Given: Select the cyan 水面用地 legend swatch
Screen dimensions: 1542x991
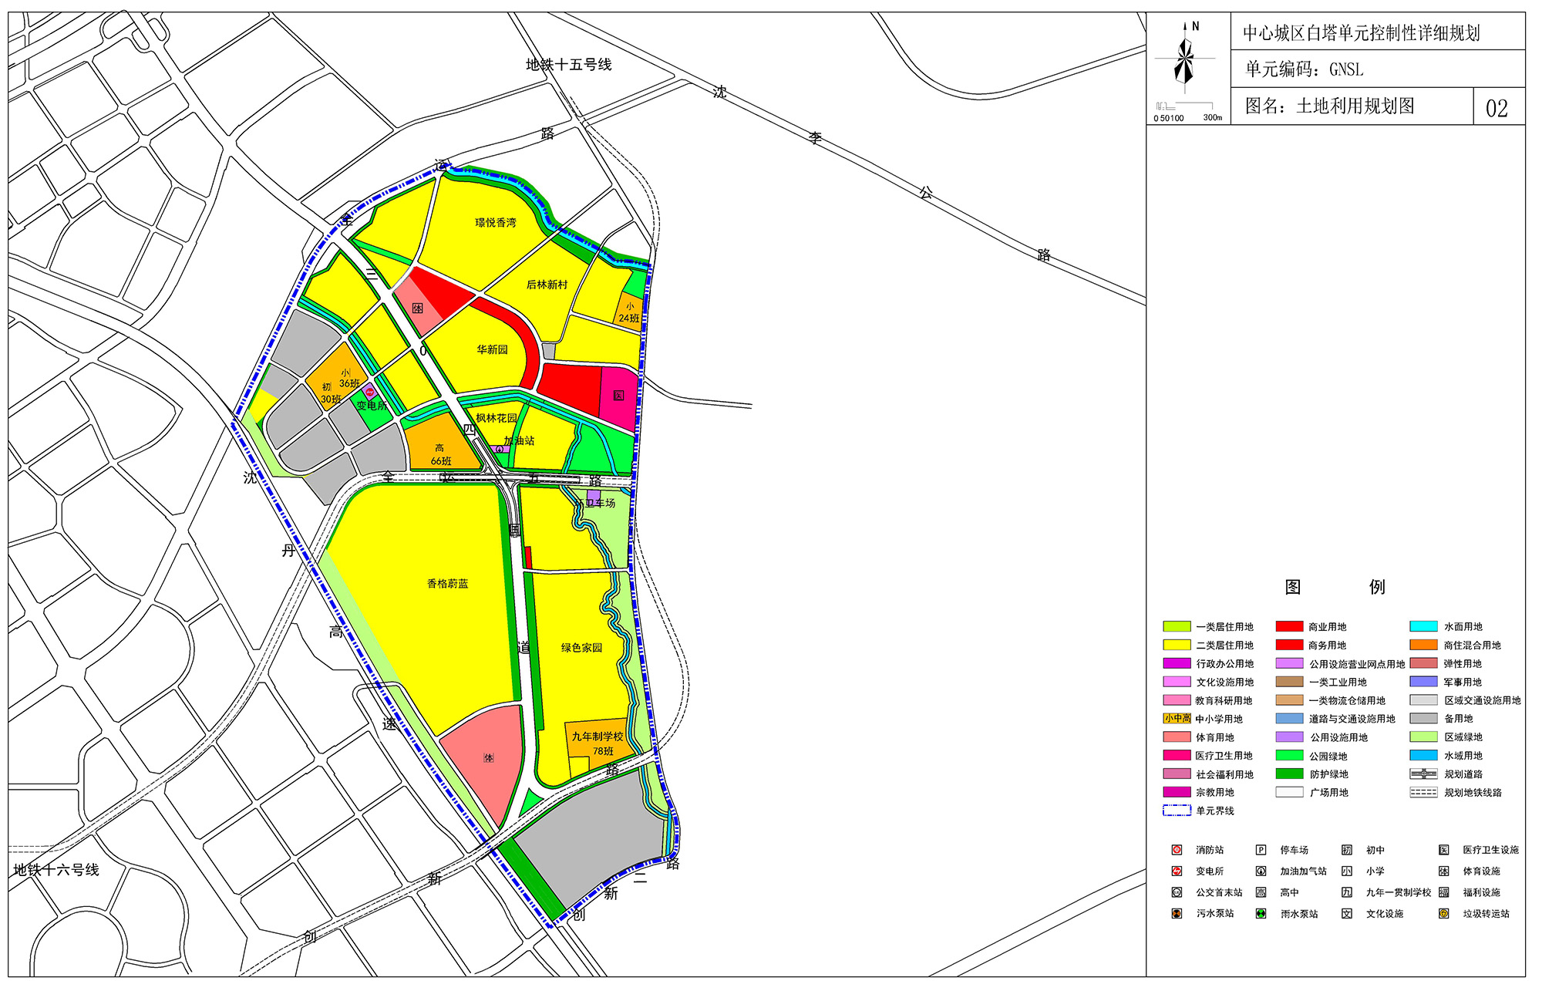Looking at the screenshot, I should pos(1423,627).
